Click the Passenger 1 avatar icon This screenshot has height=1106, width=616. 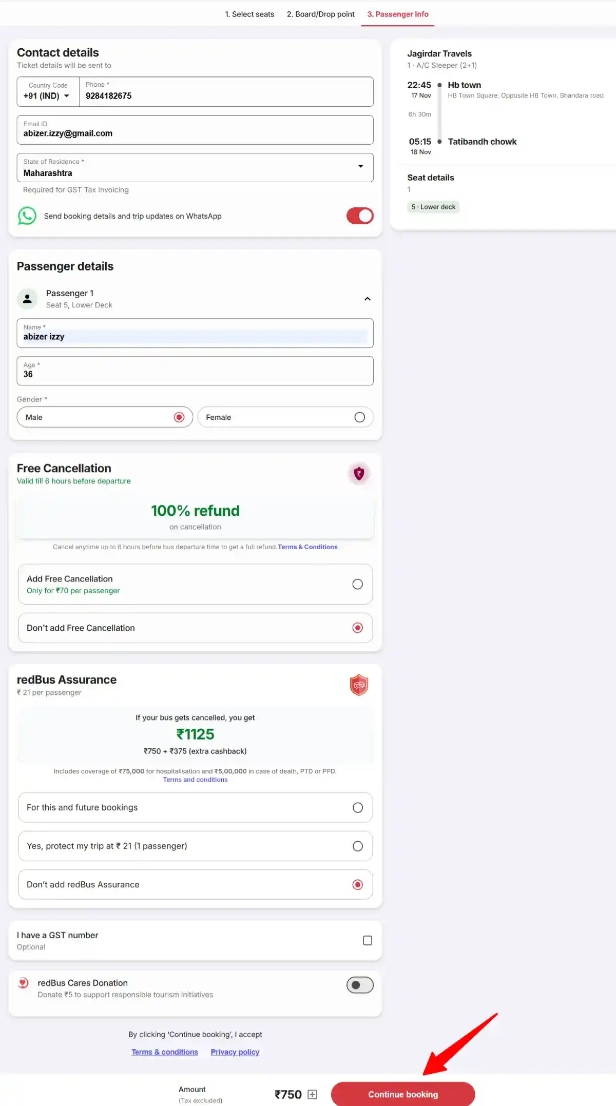27,298
